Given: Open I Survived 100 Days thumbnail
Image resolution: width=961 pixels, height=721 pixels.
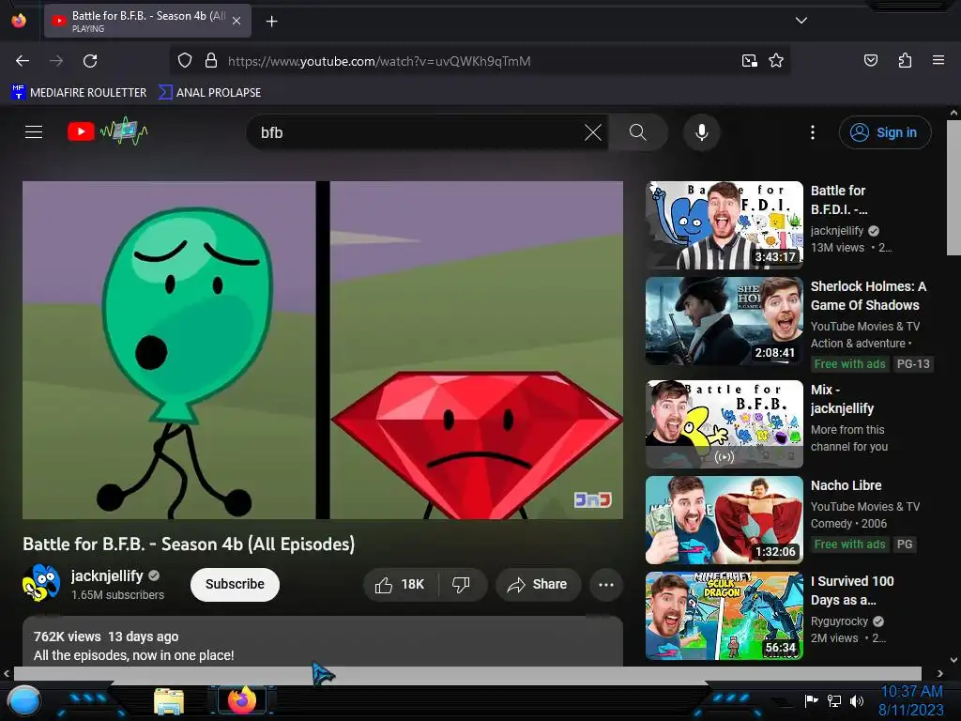Looking at the screenshot, I should [724, 616].
